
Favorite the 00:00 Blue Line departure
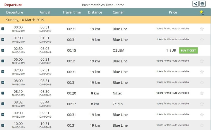click(202, 29)
